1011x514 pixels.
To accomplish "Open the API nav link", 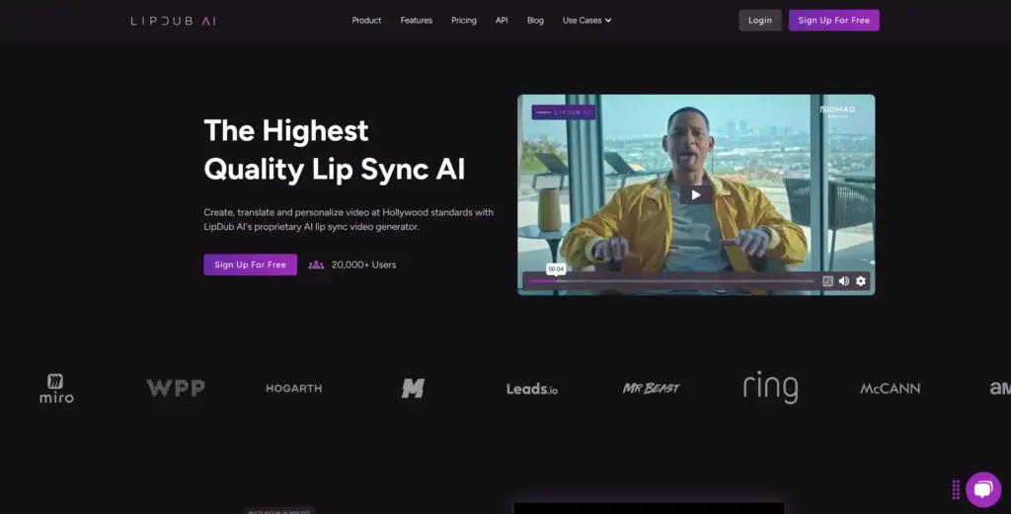I will click(502, 21).
